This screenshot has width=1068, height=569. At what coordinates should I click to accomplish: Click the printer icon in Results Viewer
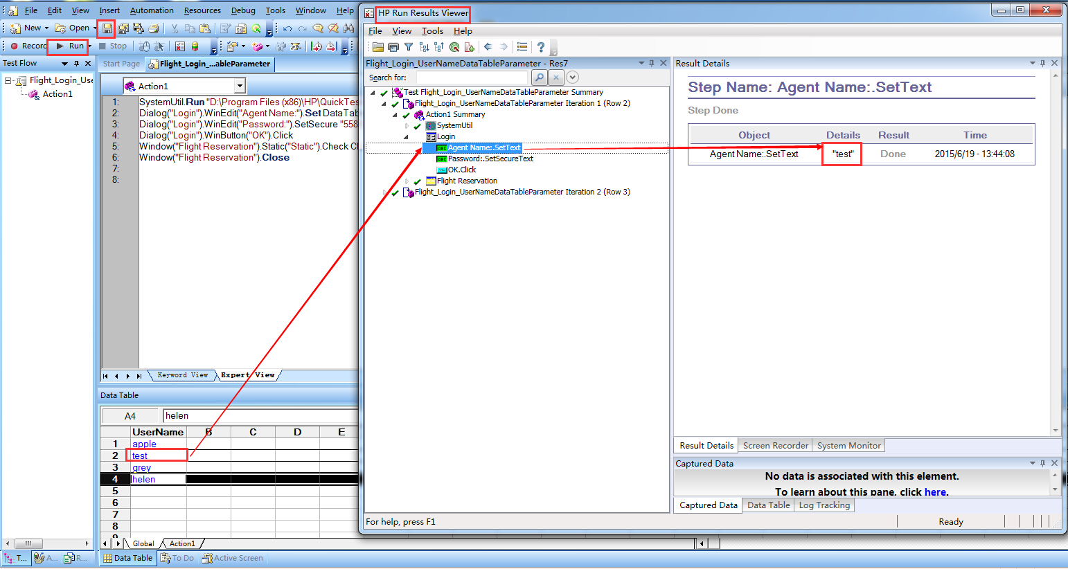393,47
